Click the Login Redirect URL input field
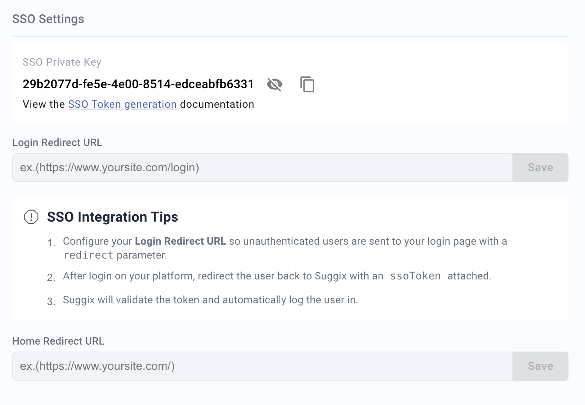Image resolution: width=585 pixels, height=405 pixels. (261, 167)
